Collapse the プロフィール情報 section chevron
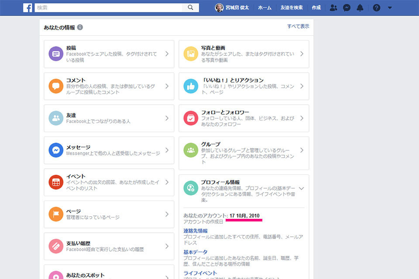Image resolution: width=419 pixels, height=279 pixels. [x=302, y=188]
